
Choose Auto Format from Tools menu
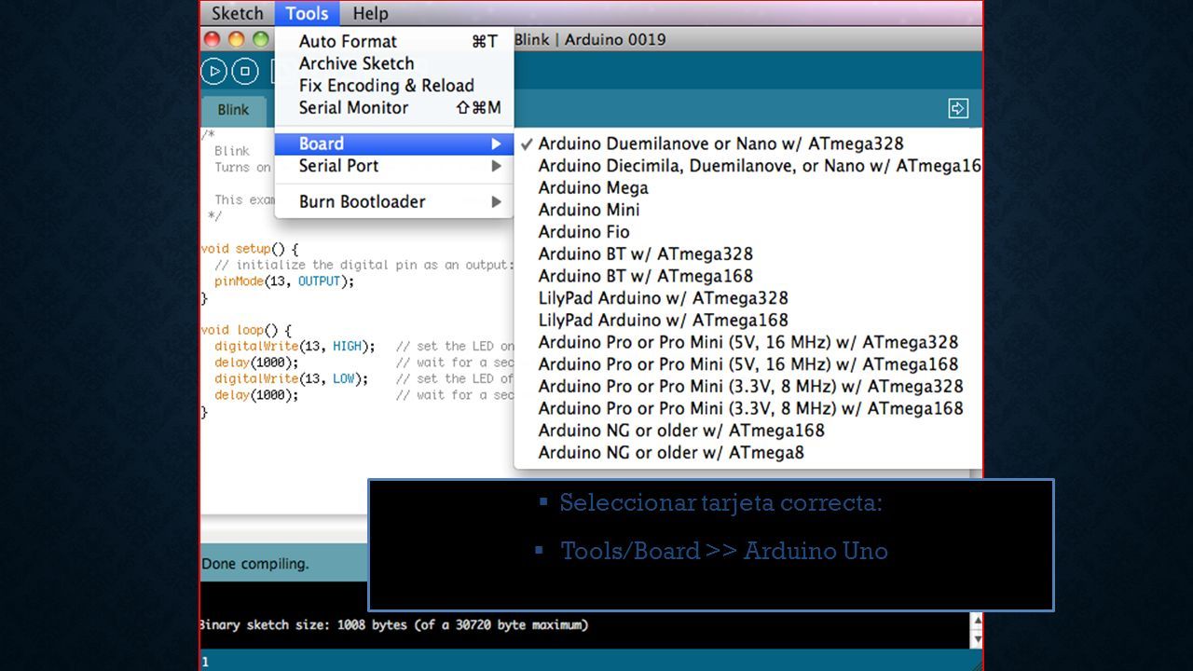393,41
